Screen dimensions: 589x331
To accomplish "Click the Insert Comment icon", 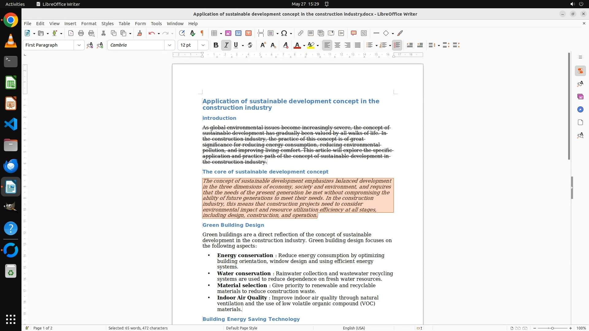I will pyautogui.click(x=353, y=33).
